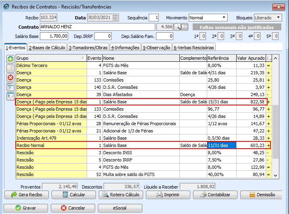Switch to 3-Tomadores/Obras tab
The height and width of the screenshot is (214, 289).
(88, 48)
